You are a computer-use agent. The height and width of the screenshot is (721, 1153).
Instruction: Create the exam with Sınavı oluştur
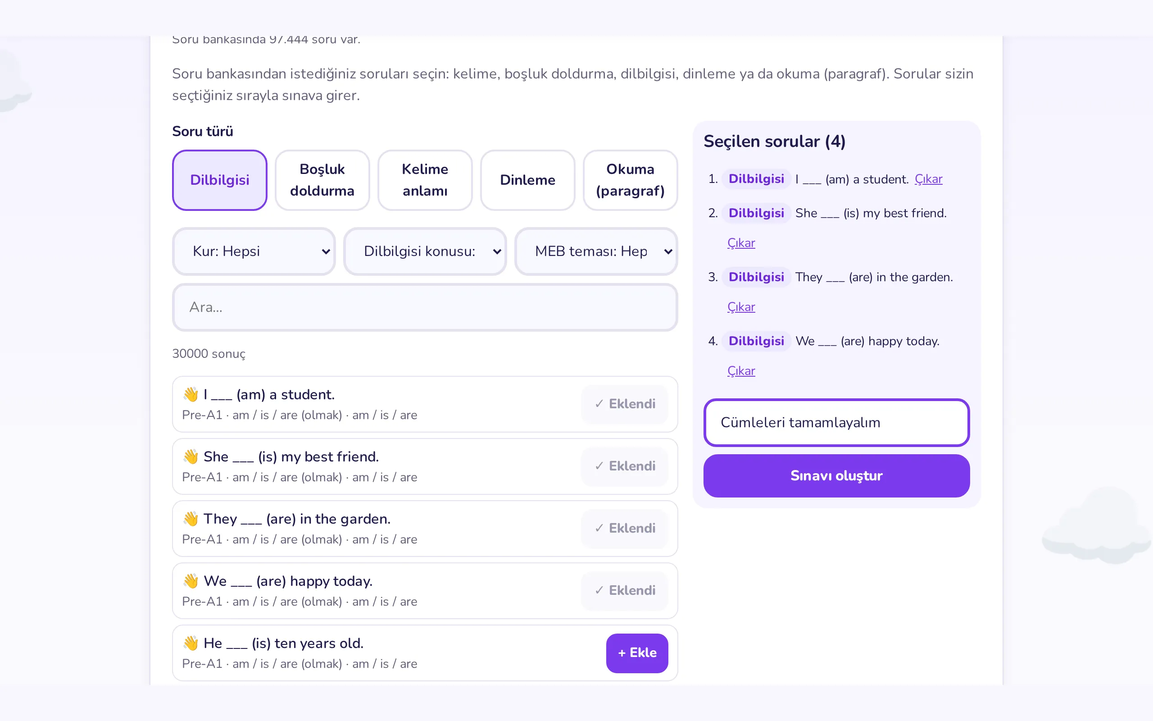pyautogui.click(x=836, y=475)
